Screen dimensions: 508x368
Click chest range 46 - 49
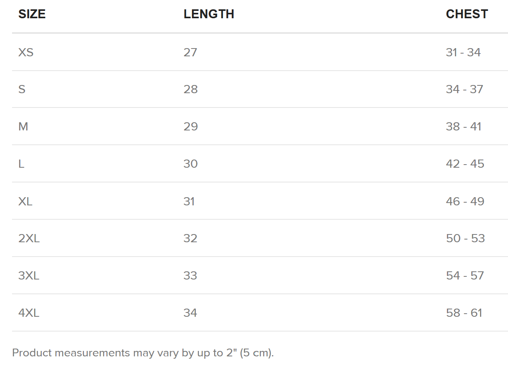click(465, 201)
